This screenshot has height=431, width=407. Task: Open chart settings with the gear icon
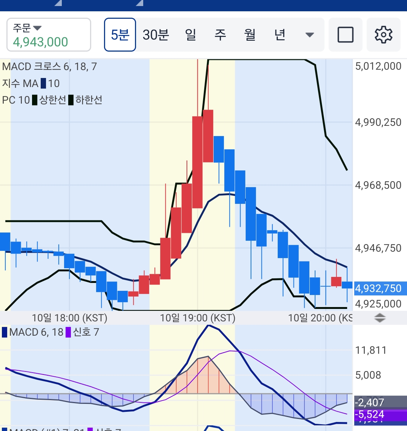383,35
